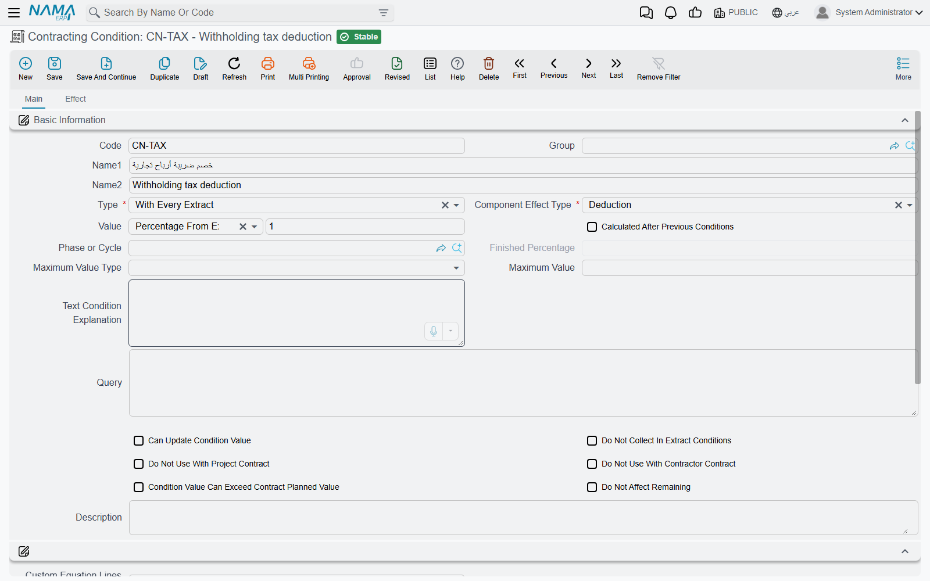Click the Name2 field
930x581 pixels.
click(x=523, y=185)
